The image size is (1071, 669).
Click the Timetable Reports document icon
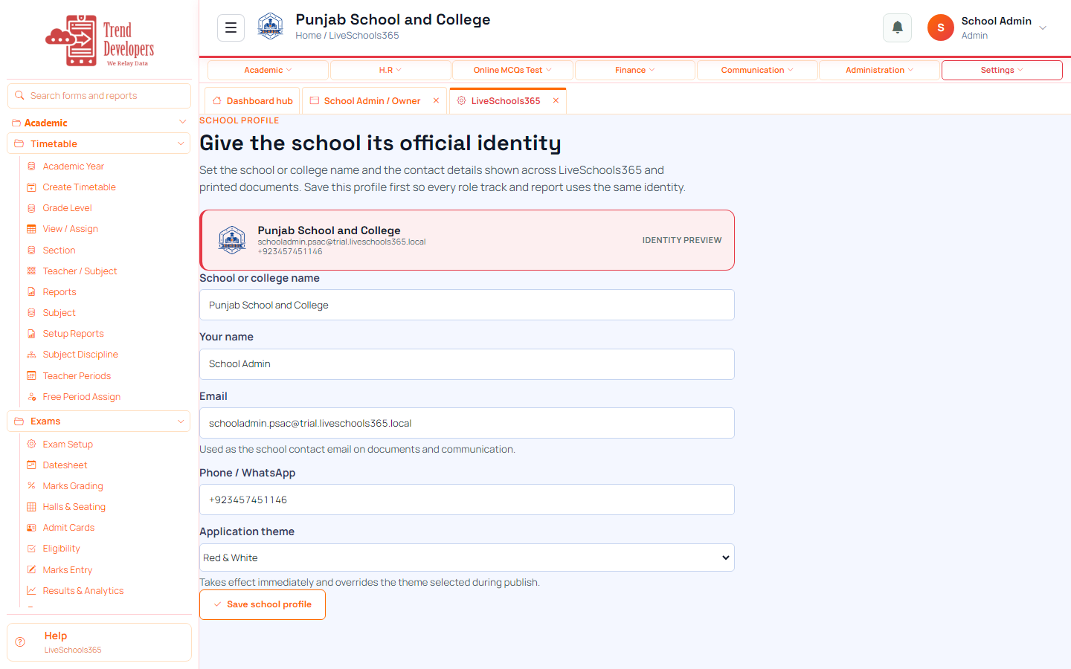[31, 292]
